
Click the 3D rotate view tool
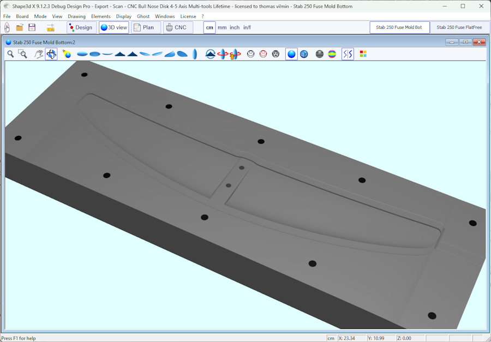coord(51,54)
